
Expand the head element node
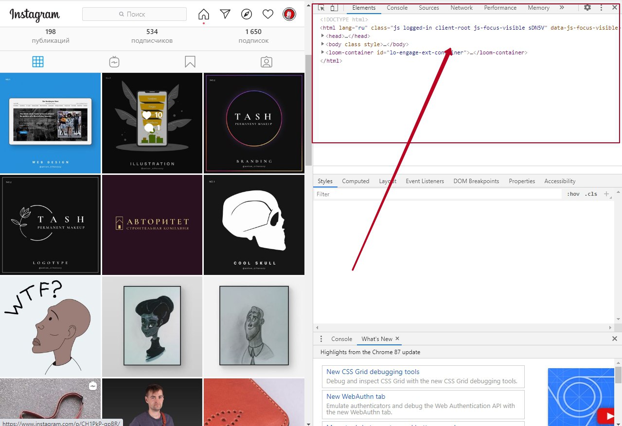click(322, 36)
